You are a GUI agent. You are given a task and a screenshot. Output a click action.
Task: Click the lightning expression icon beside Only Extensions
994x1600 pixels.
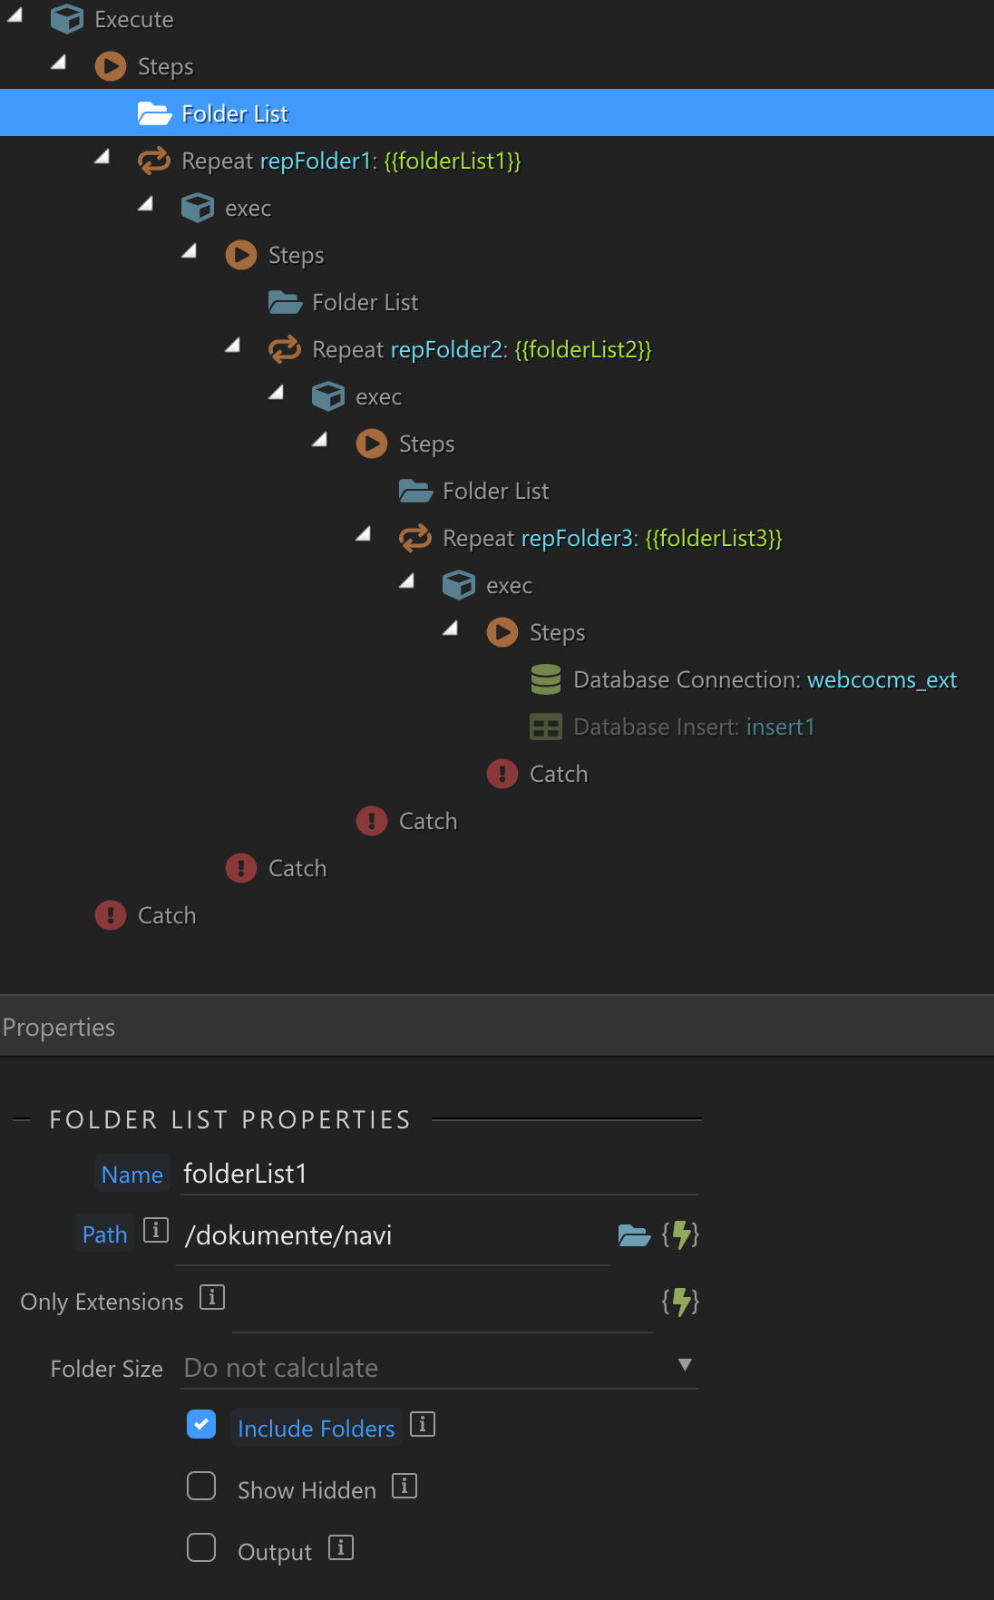(x=680, y=1301)
